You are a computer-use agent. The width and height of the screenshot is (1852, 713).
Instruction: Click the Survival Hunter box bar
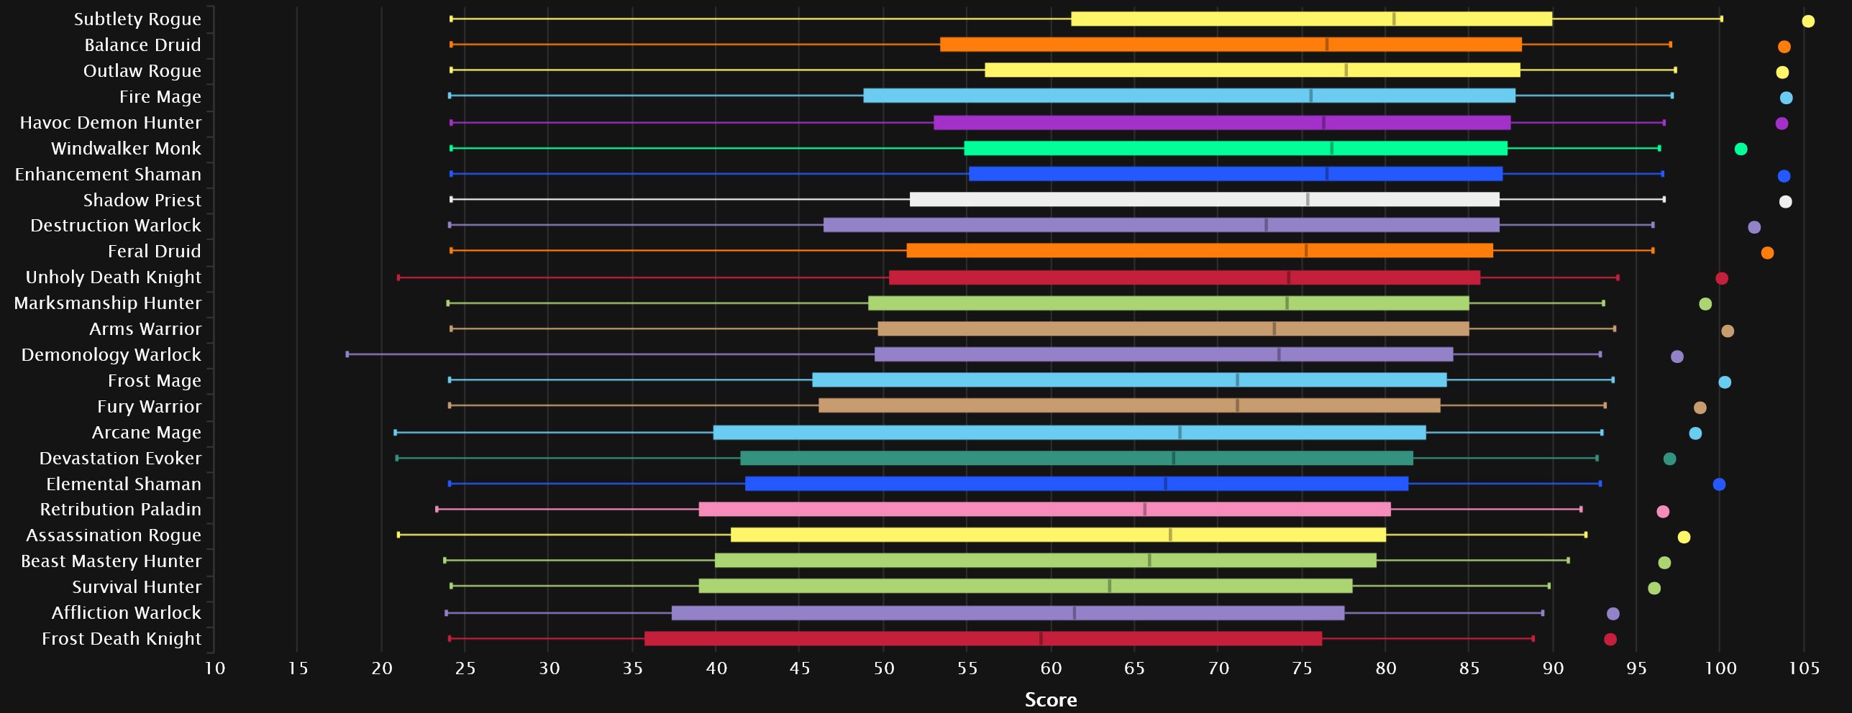tap(1025, 586)
